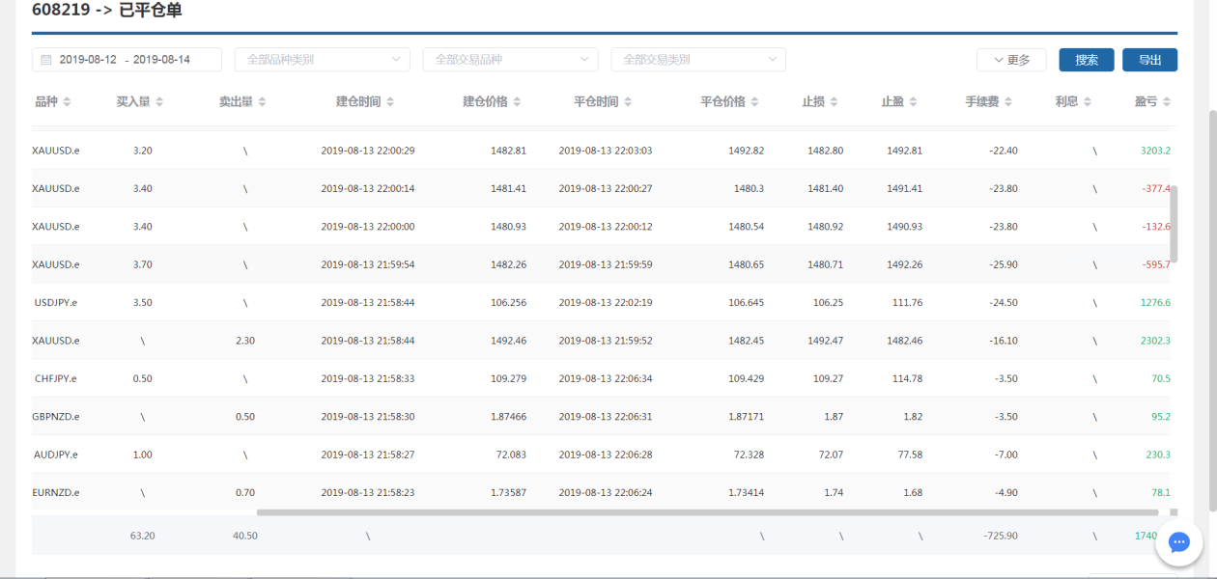The width and height of the screenshot is (1217, 579).
Task: Open the 全部品种类别 dropdown
Action: click(x=322, y=60)
